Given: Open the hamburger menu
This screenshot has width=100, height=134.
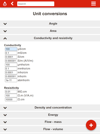Looking at the screenshot, I should (93, 4).
